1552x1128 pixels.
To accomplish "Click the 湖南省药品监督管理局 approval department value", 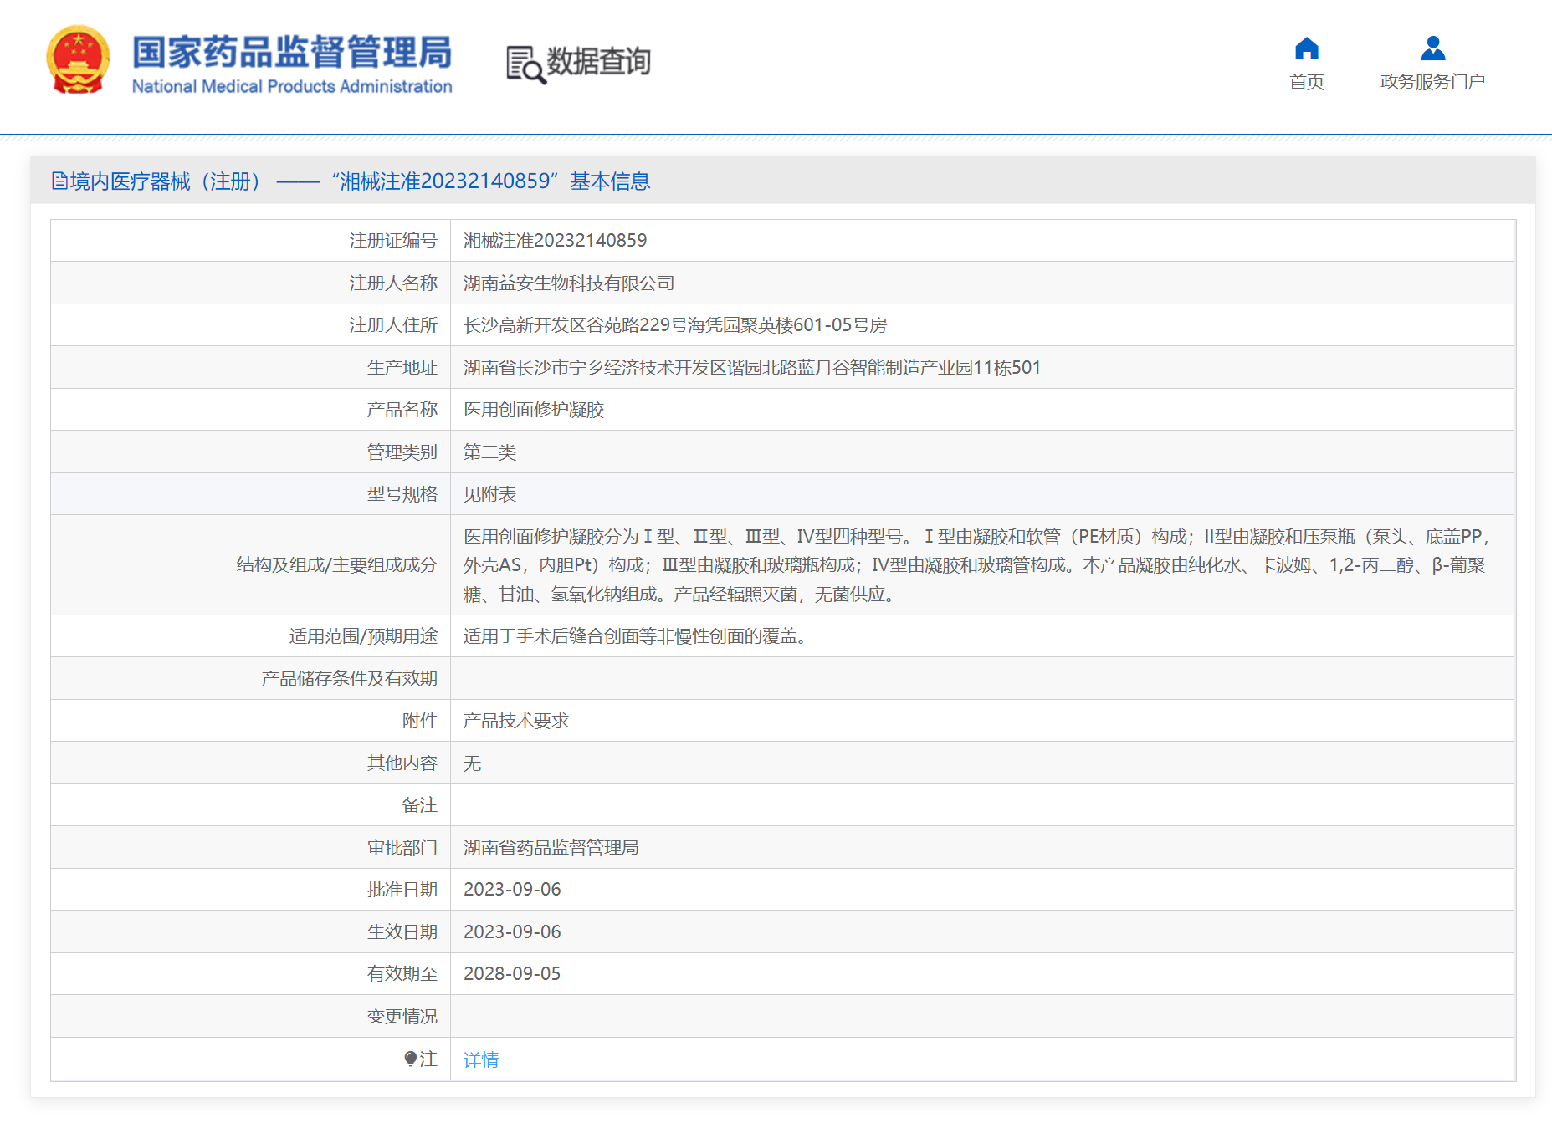I will click(x=551, y=848).
